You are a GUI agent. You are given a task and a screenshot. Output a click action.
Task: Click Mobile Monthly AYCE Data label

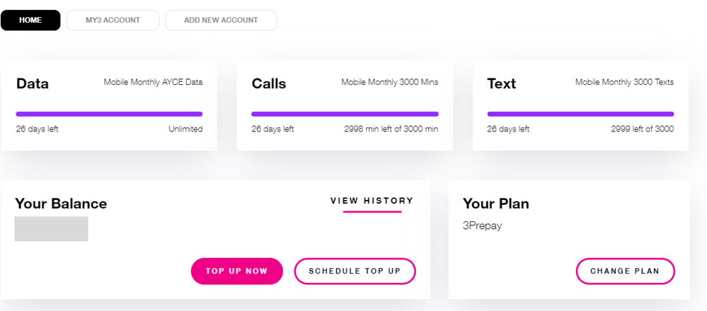[153, 82]
